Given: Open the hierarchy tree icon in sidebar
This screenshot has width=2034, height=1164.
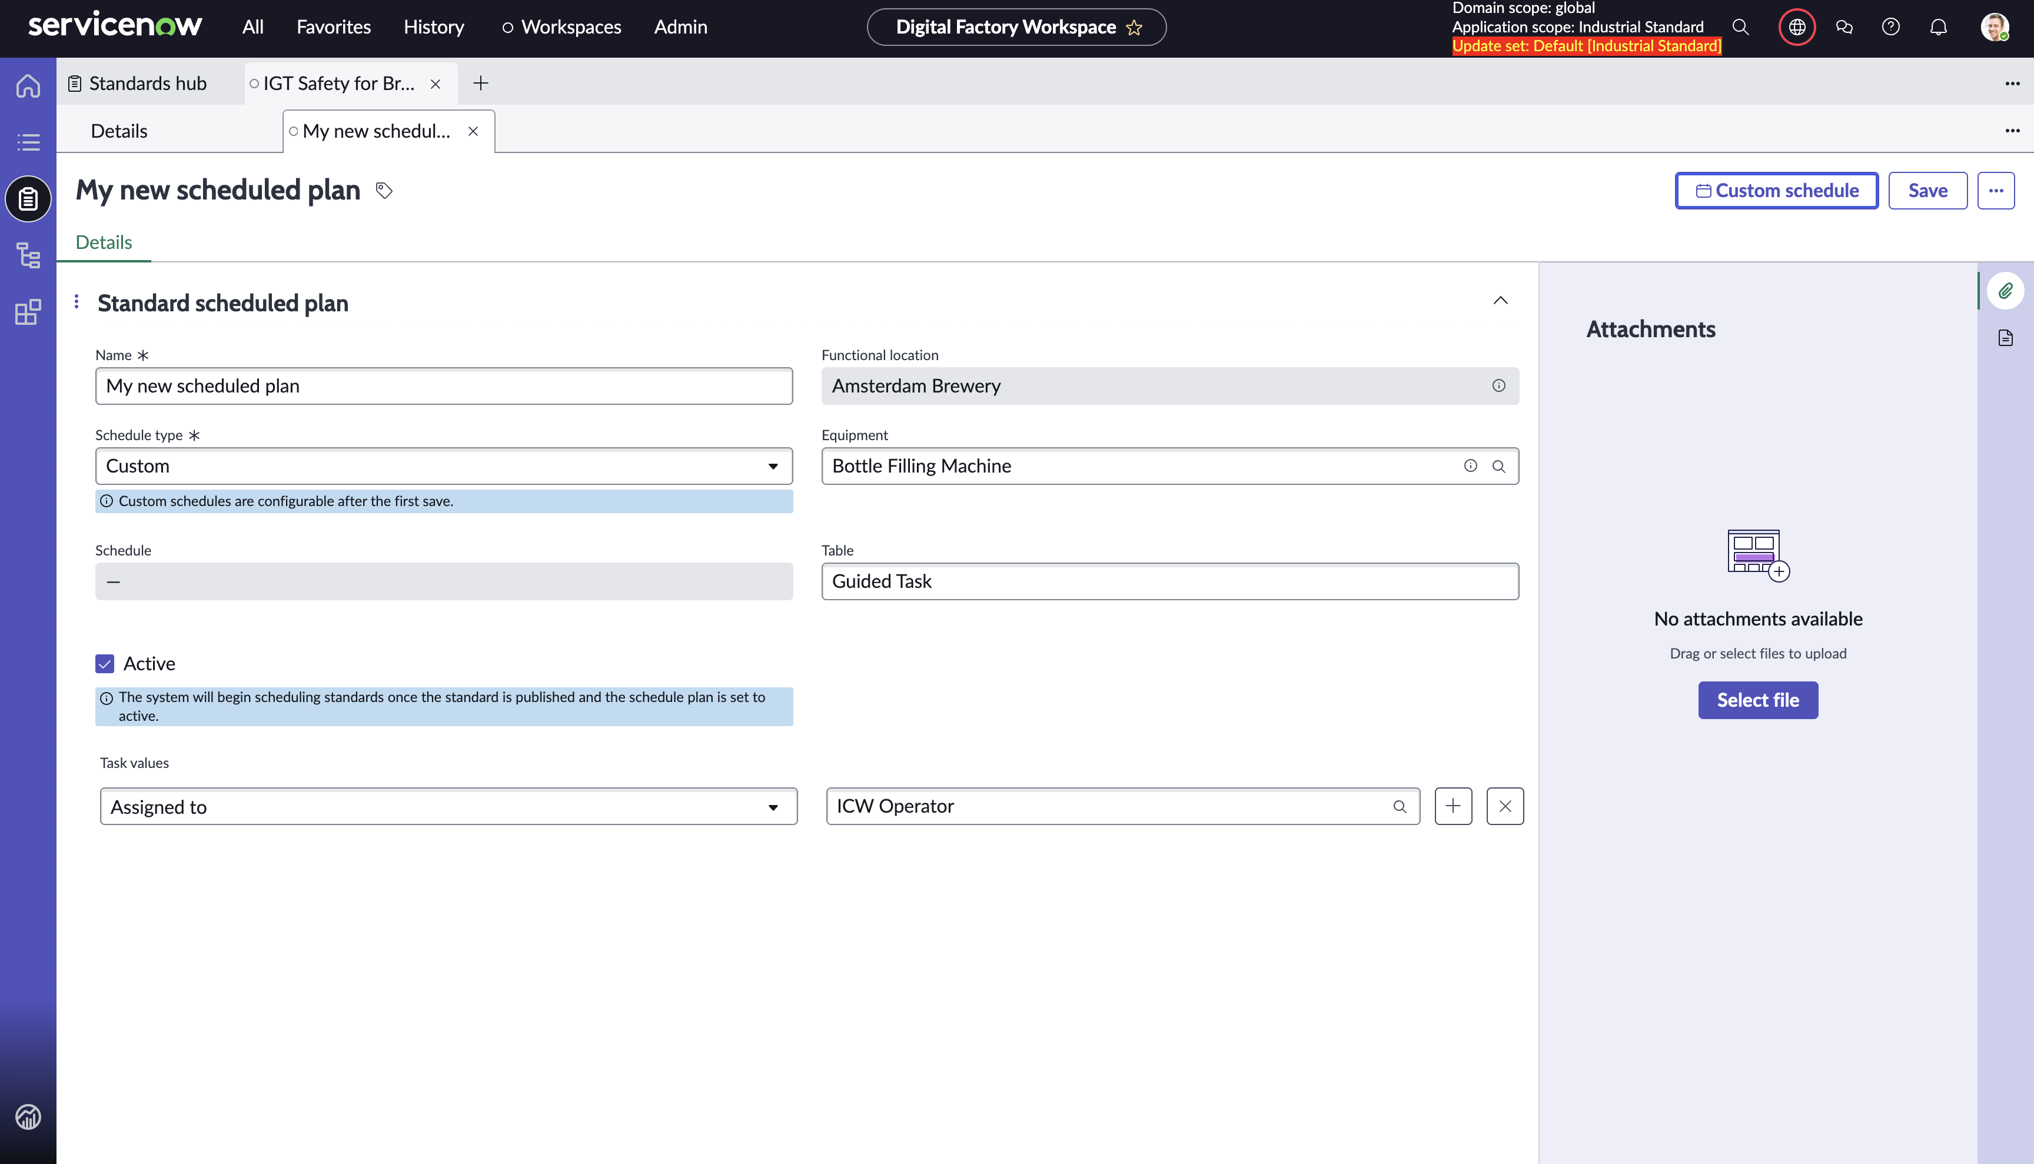Looking at the screenshot, I should 28,255.
